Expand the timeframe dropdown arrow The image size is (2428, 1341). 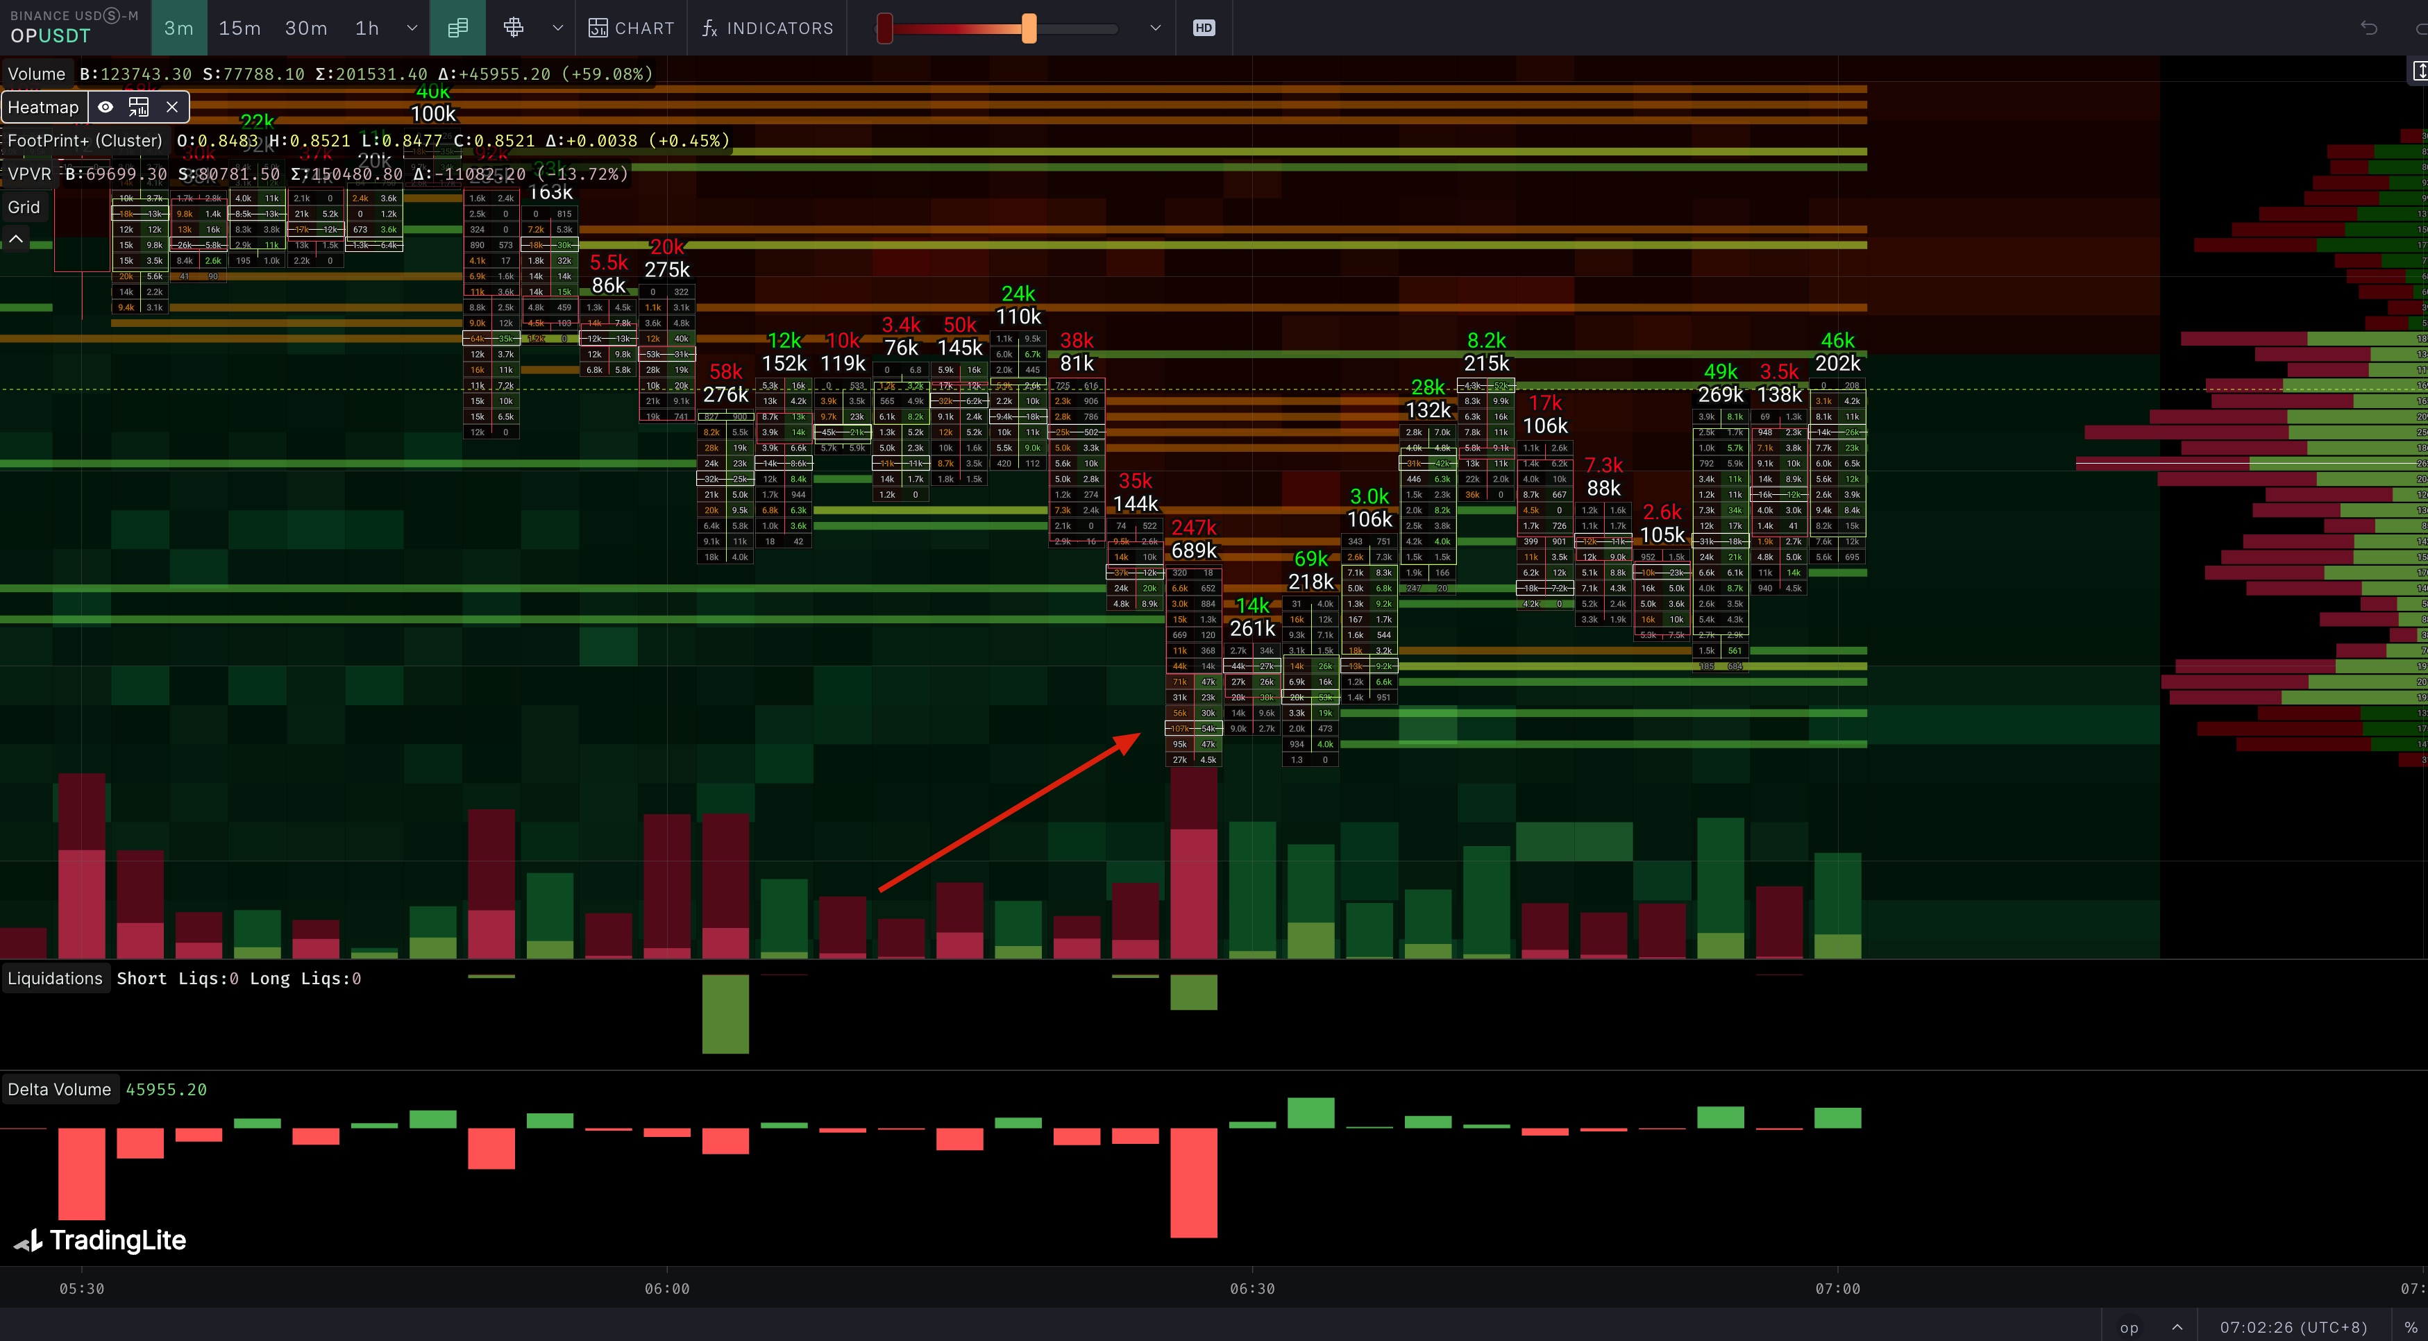412,28
